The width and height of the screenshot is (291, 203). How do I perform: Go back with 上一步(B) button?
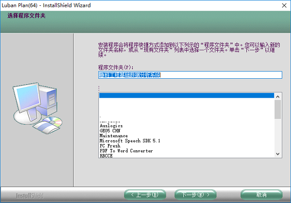(145, 195)
